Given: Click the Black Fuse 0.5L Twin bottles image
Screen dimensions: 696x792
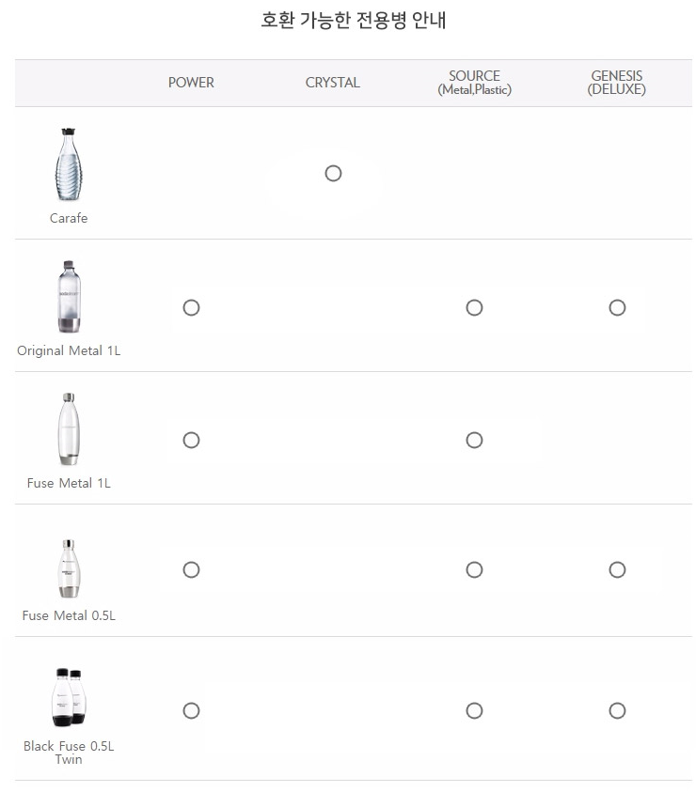Looking at the screenshot, I should click(x=68, y=697).
